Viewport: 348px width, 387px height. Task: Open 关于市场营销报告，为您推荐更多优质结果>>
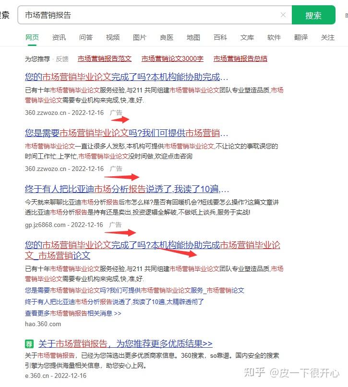click(125, 343)
